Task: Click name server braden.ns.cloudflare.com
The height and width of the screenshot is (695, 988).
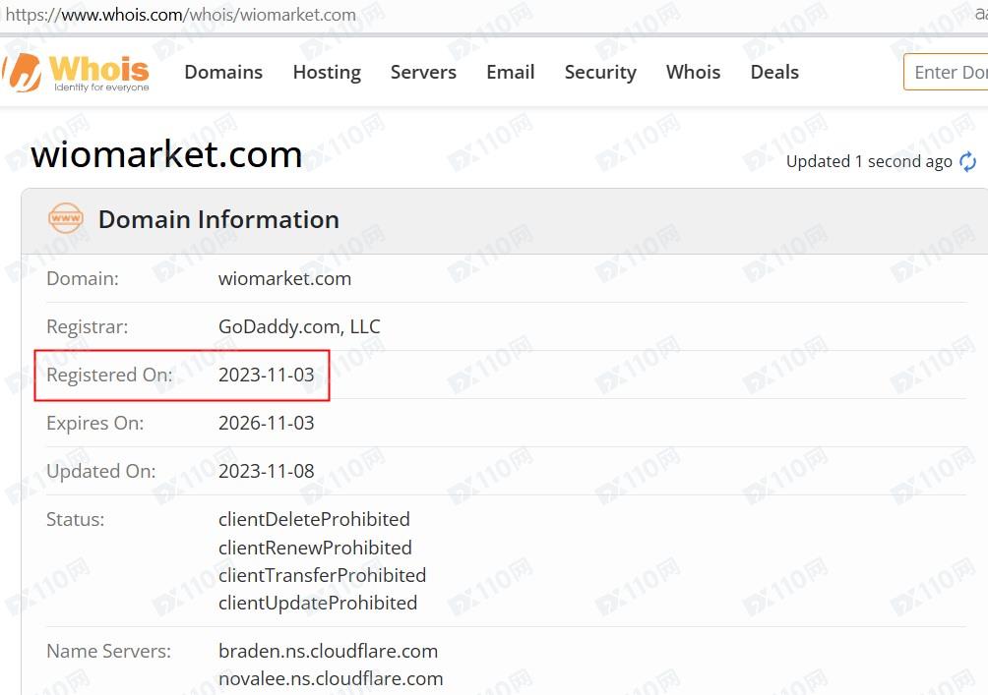Action: (328, 651)
